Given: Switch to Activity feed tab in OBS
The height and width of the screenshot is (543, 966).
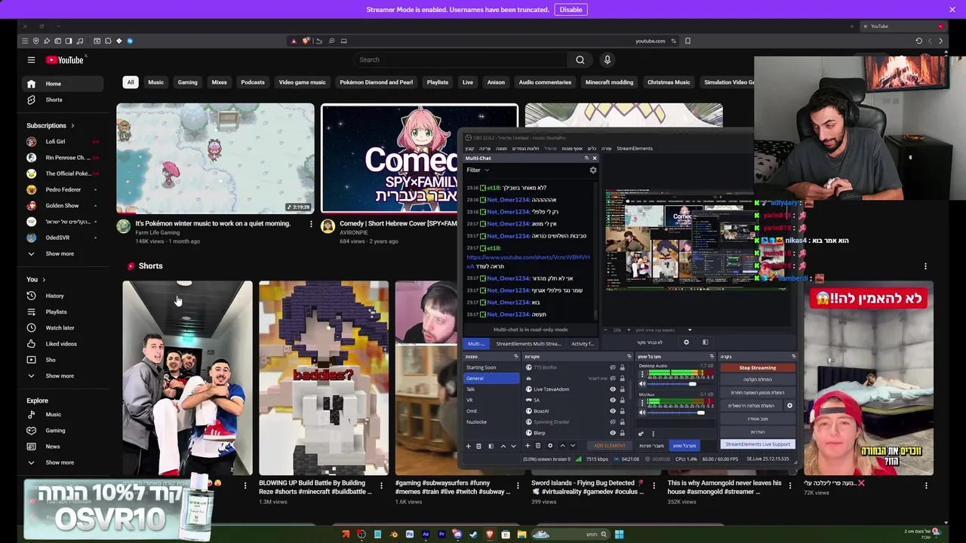Looking at the screenshot, I should tap(582, 344).
